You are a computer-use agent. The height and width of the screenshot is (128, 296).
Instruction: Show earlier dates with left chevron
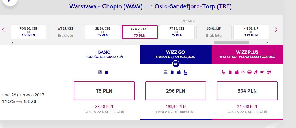click(x=3, y=30)
